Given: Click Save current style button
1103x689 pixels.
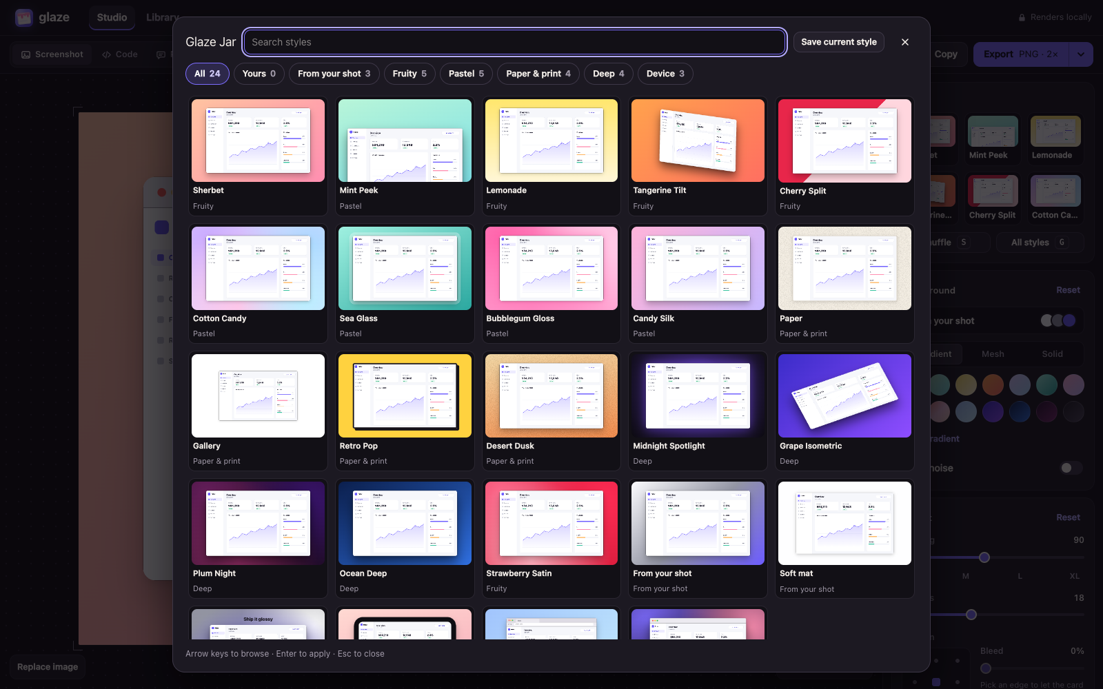Looking at the screenshot, I should [839, 42].
